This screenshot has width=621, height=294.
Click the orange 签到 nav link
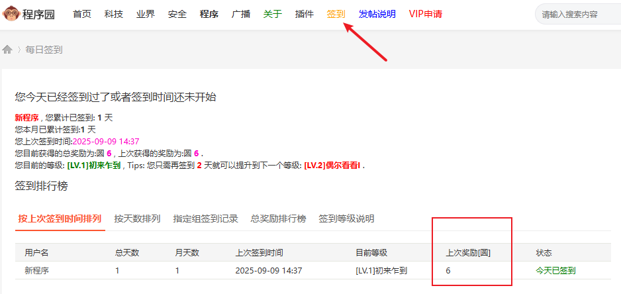[336, 14]
